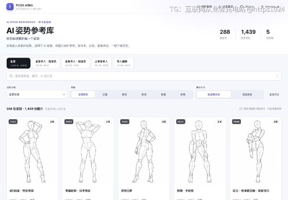Click the P003 badge label

coord(125,122)
